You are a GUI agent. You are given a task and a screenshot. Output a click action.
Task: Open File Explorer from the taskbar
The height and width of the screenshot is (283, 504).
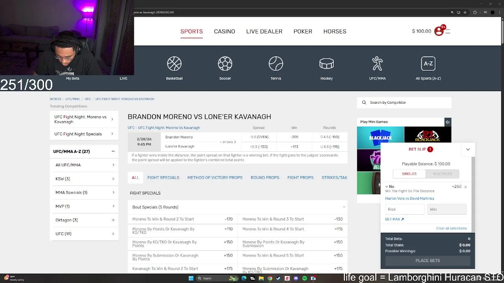[x=261, y=278]
